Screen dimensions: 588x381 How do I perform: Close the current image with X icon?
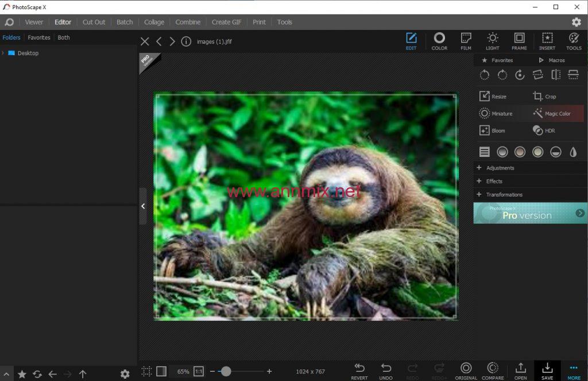(145, 41)
